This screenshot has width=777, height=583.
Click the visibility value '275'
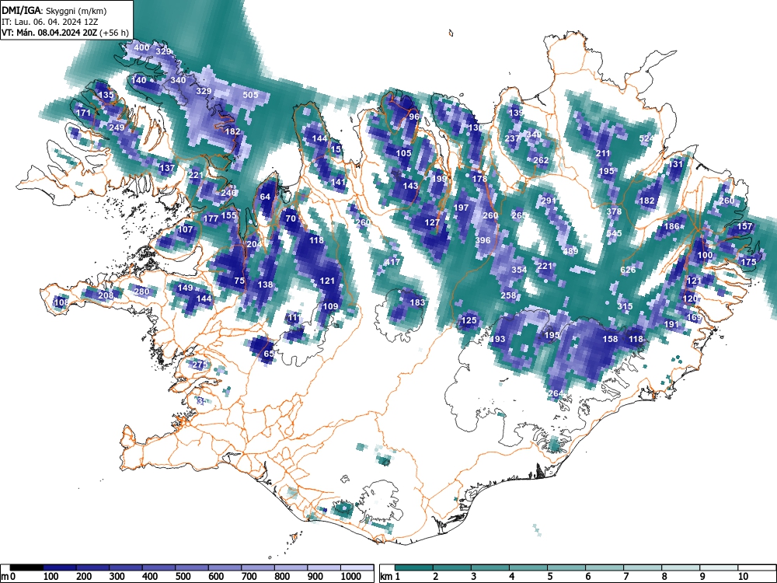(200, 365)
